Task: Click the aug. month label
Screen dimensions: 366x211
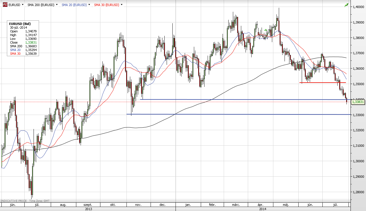Action: (63, 205)
